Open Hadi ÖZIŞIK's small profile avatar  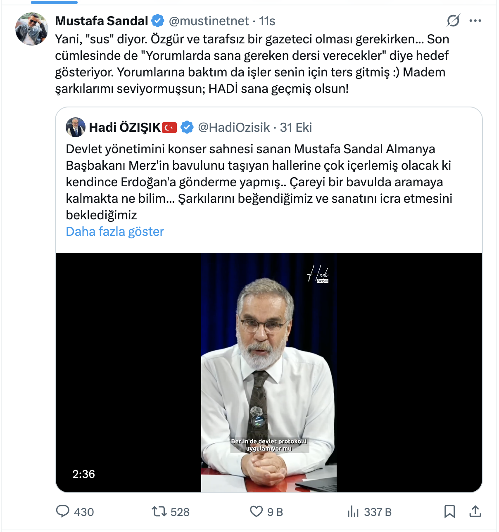tap(76, 127)
